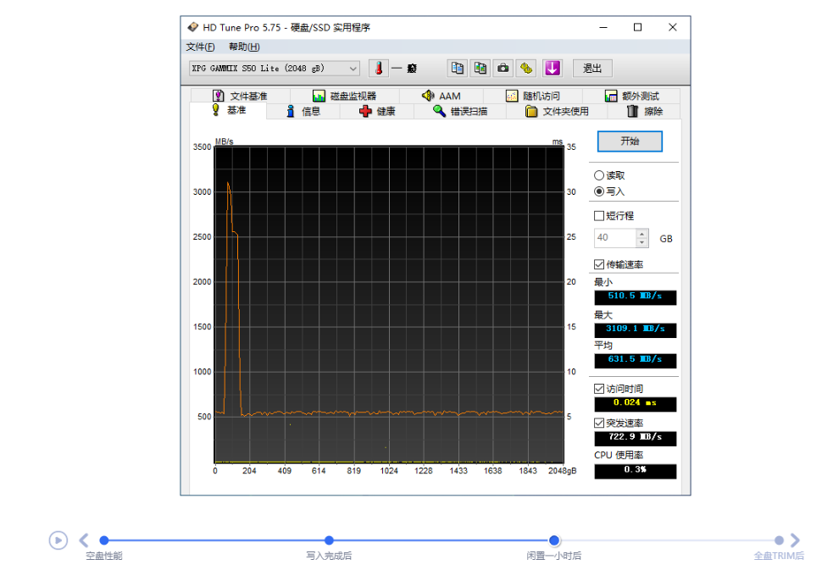Toggle the 短行程 short stroke checkbox

[x=598, y=216]
